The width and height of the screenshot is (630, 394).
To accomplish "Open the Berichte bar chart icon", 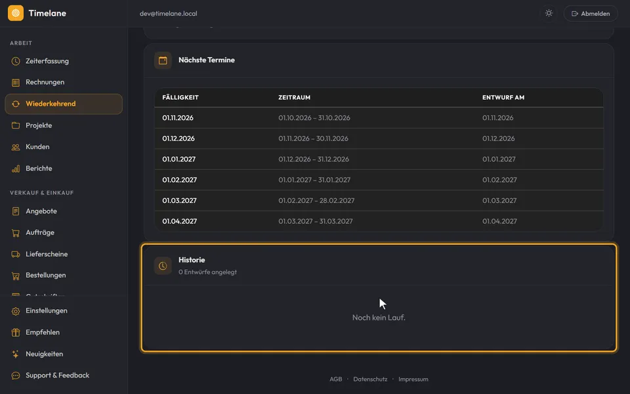I will [16, 169].
